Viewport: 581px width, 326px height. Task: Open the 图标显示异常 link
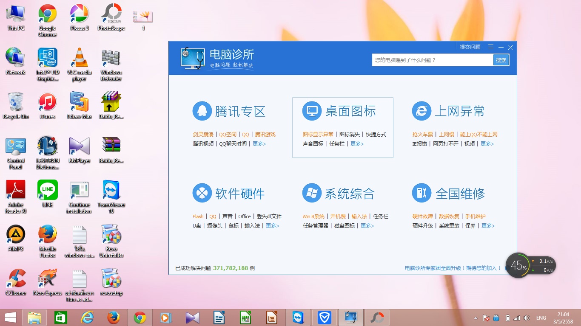point(318,135)
